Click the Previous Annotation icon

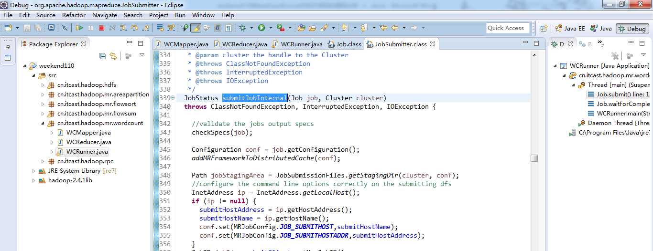pyautogui.click(x=363, y=28)
